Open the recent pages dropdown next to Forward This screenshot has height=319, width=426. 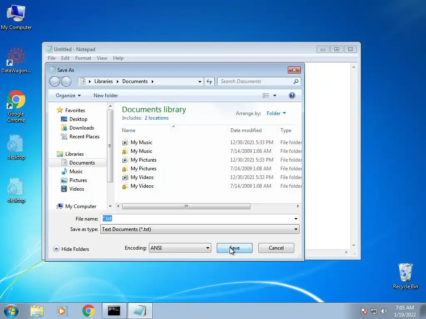pyautogui.click(x=75, y=81)
